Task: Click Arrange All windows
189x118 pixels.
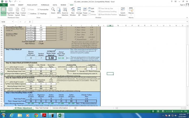Action: [79, 11]
